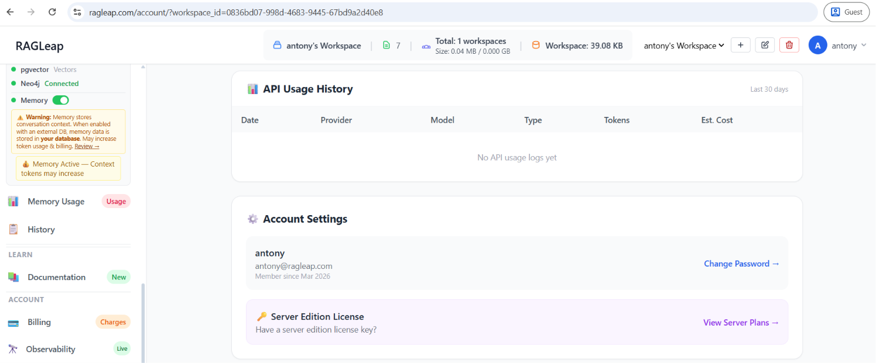Click the Billing credit card icon
This screenshot has width=876, height=363.
(13, 322)
